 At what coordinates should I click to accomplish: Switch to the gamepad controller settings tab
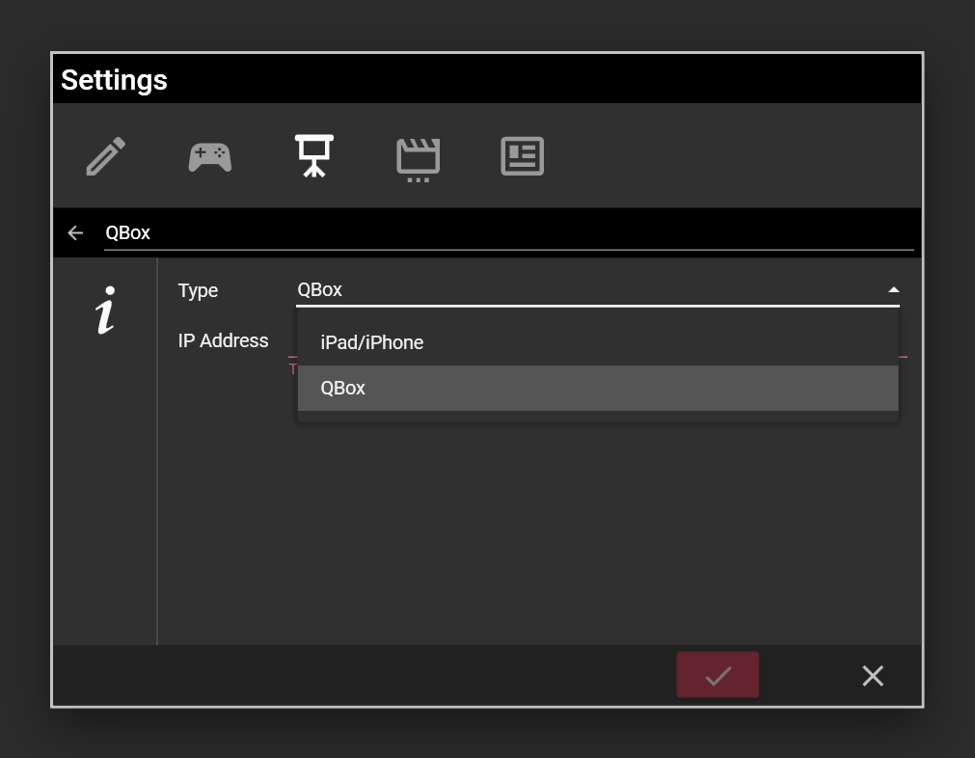(x=209, y=156)
